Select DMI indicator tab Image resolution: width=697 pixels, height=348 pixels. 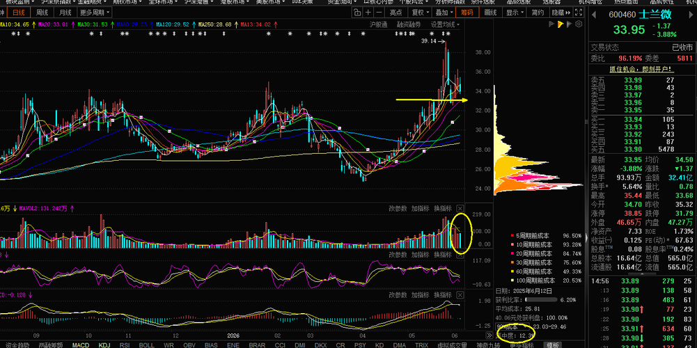300,345
